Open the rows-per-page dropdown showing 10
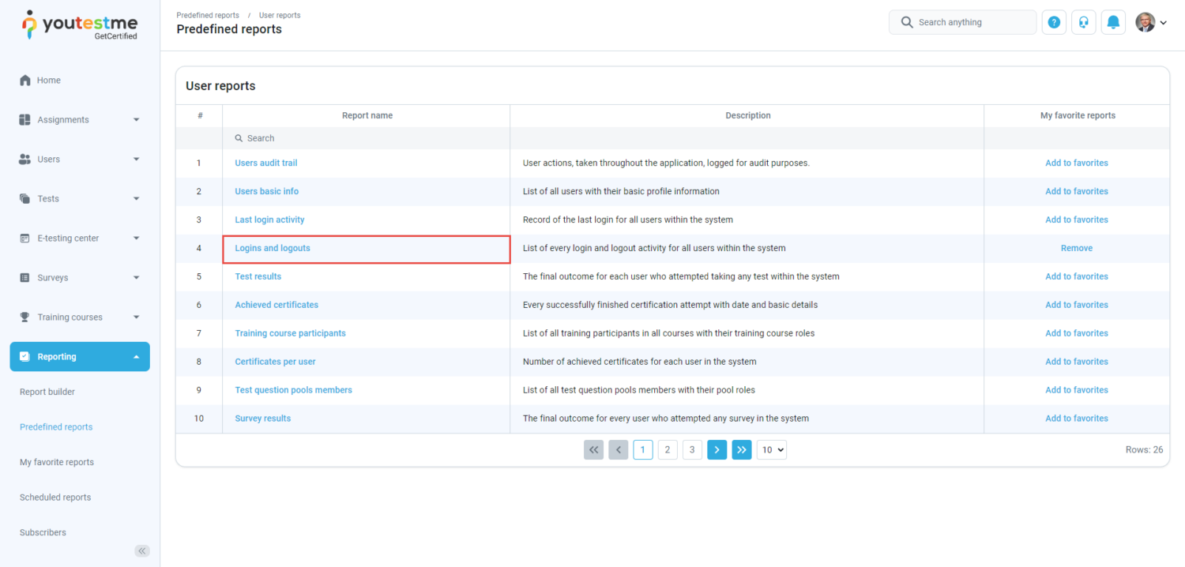 pos(771,449)
